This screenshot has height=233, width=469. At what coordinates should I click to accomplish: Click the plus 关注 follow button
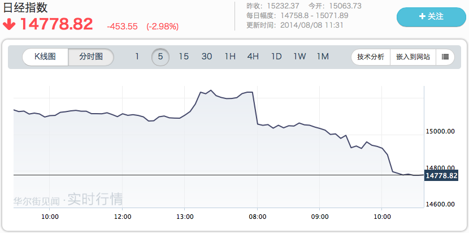pyautogui.click(x=431, y=17)
